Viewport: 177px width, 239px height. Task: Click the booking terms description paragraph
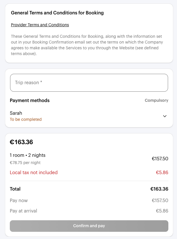[x=86, y=45]
